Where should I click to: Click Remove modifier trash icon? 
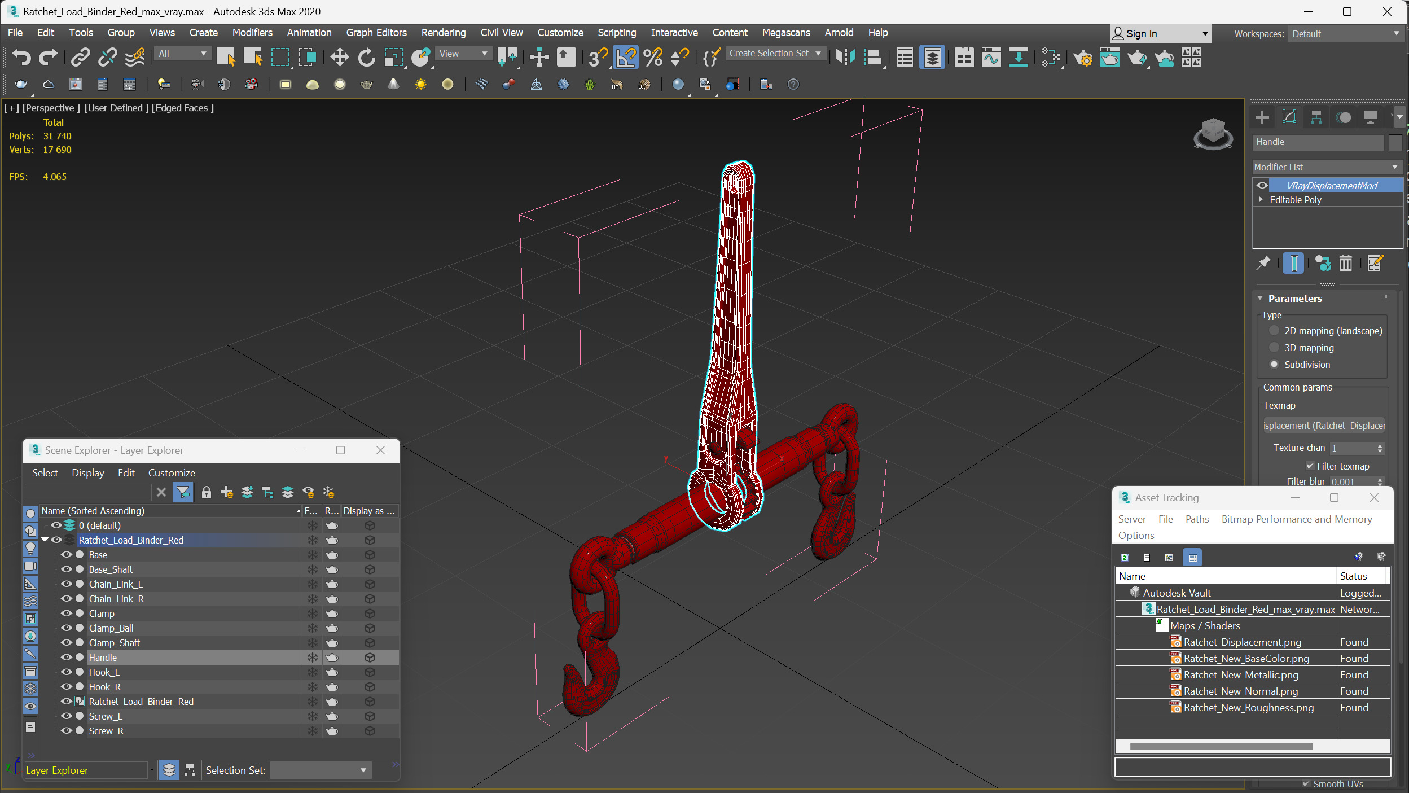pyautogui.click(x=1346, y=263)
